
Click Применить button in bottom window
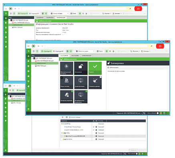click(x=133, y=150)
